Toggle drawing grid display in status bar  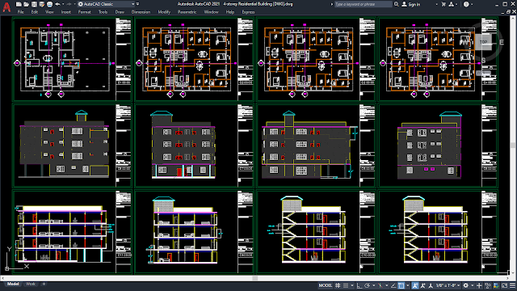pos(338,285)
